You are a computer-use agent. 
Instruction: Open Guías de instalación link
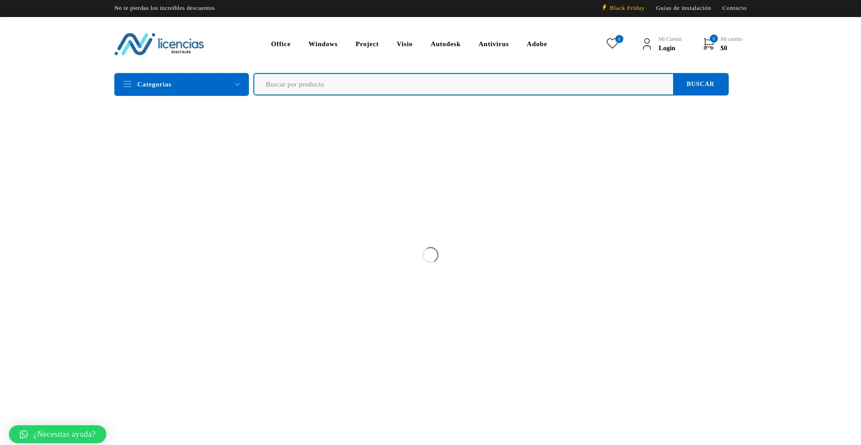tap(683, 8)
